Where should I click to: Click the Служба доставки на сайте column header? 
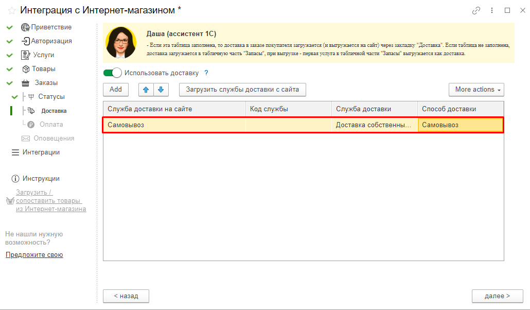(x=174, y=109)
